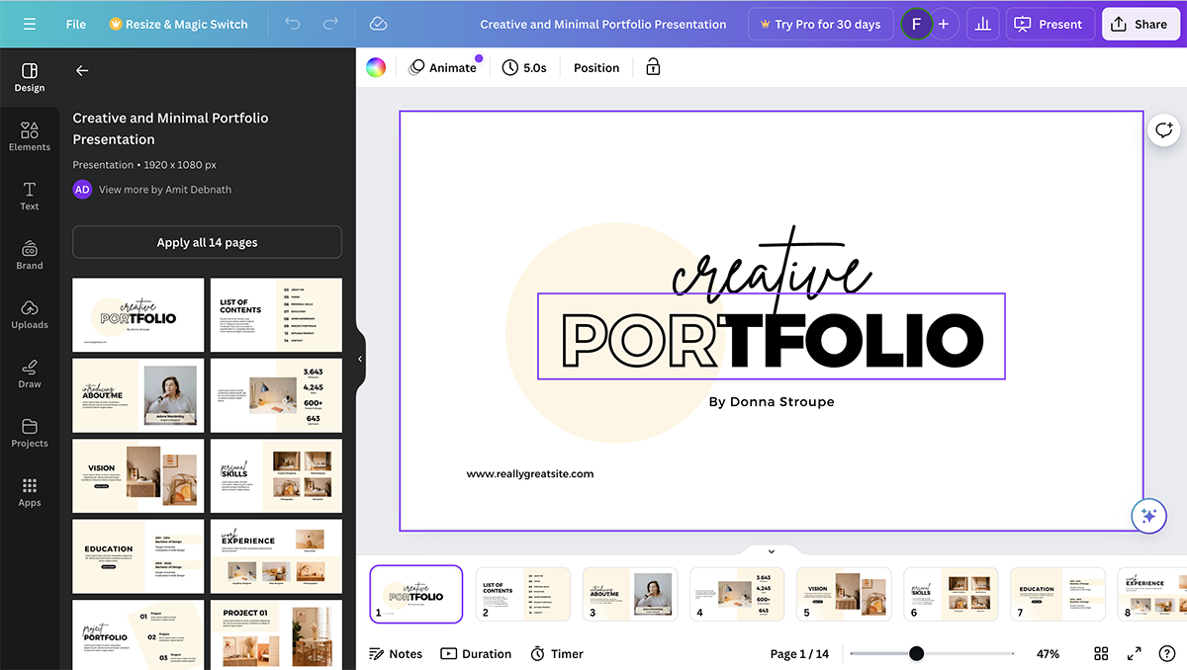Screen dimensions: 1187x670
Task: Click the Apply all 14 pages button
Action: (x=206, y=242)
